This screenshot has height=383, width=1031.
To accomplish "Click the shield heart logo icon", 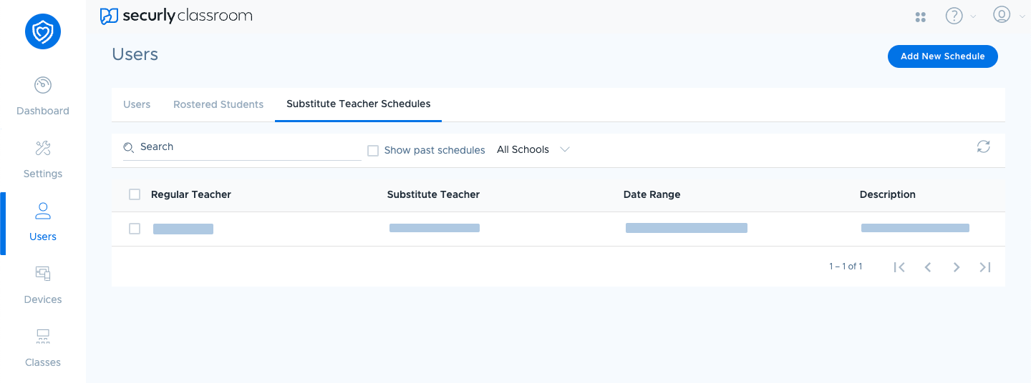I will click(43, 31).
